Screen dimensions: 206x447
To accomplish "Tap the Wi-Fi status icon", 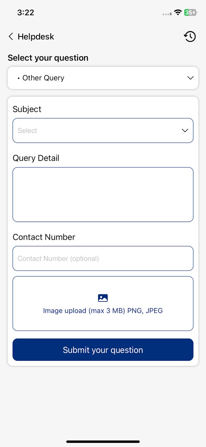I will [x=178, y=13].
